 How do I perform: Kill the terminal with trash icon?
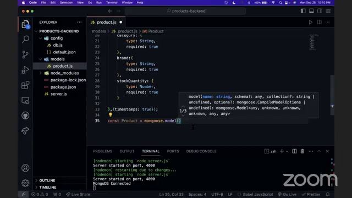tap(302, 151)
